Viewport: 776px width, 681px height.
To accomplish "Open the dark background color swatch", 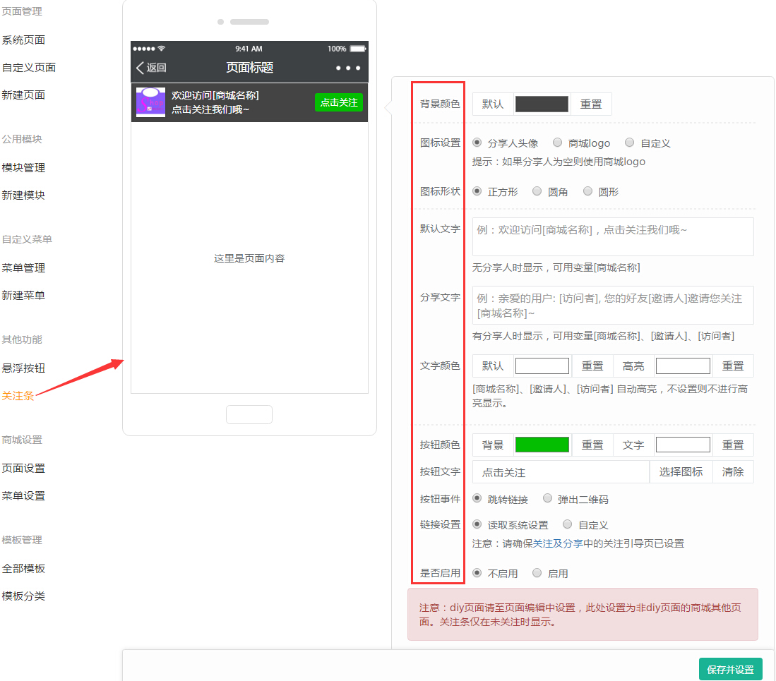I will [x=542, y=104].
